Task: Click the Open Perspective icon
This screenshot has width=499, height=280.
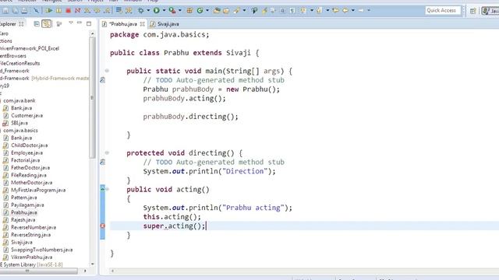Action: 473,11
